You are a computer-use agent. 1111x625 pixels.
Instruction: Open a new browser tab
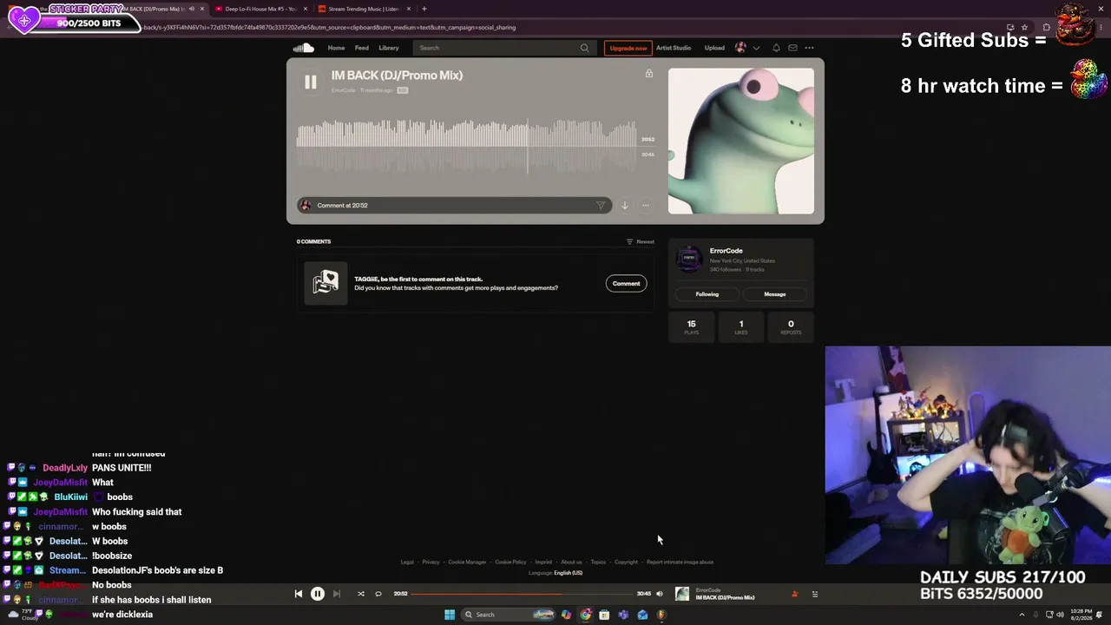click(x=424, y=9)
